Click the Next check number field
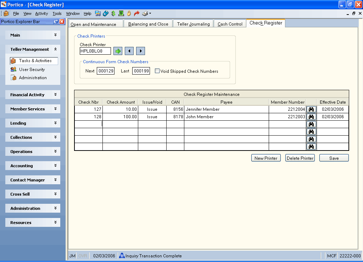 point(106,71)
